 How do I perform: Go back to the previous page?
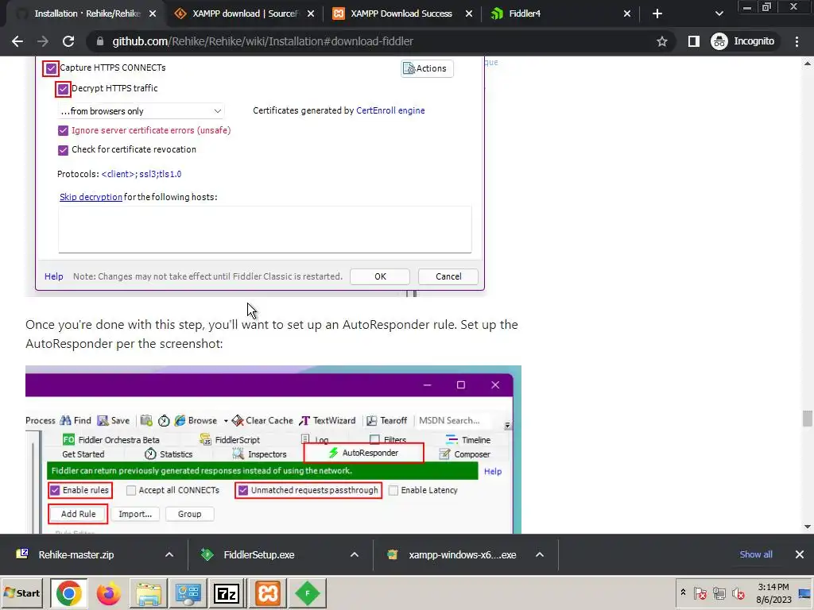[17, 41]
